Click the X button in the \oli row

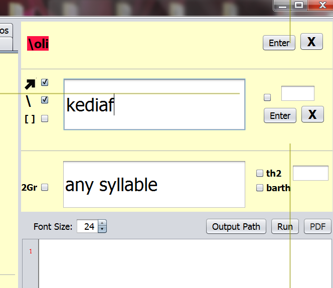pos(311,42)
